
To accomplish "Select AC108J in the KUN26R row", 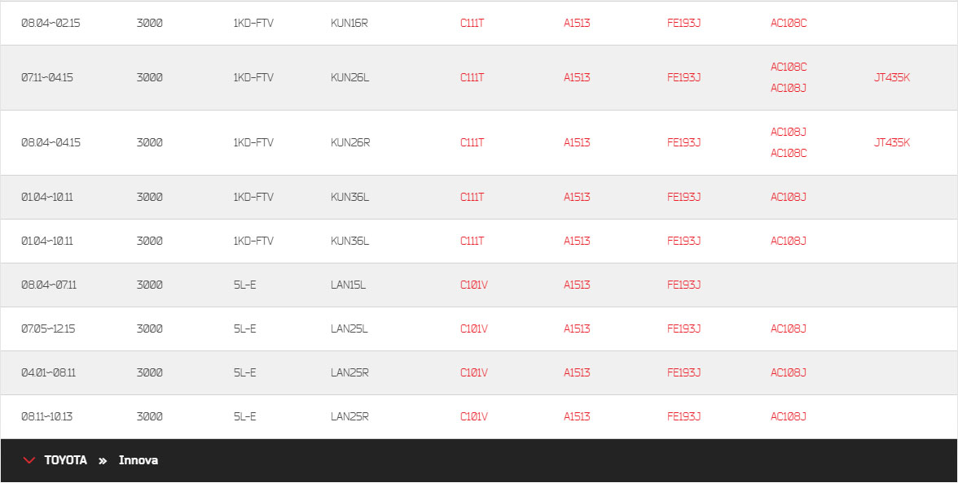I will coord(789,132).
